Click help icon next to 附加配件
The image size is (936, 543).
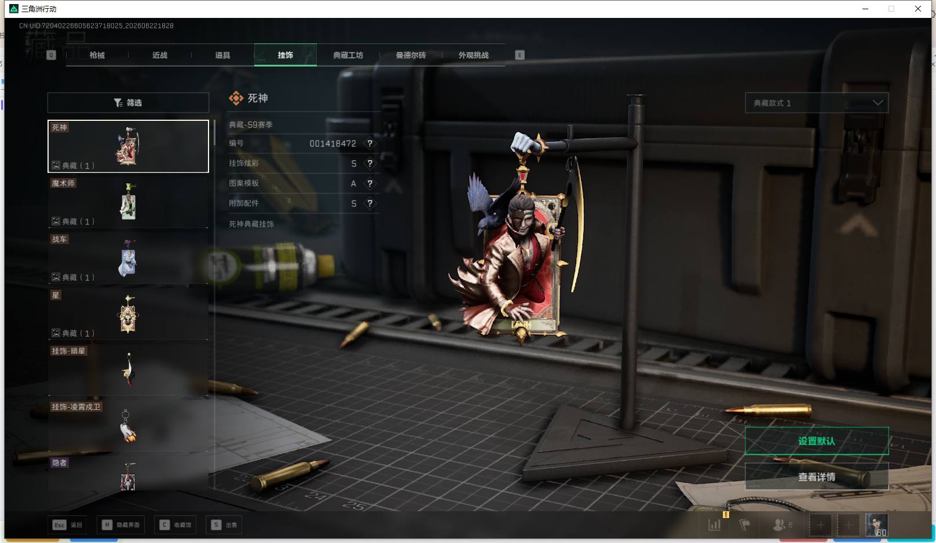pos(370,204)
